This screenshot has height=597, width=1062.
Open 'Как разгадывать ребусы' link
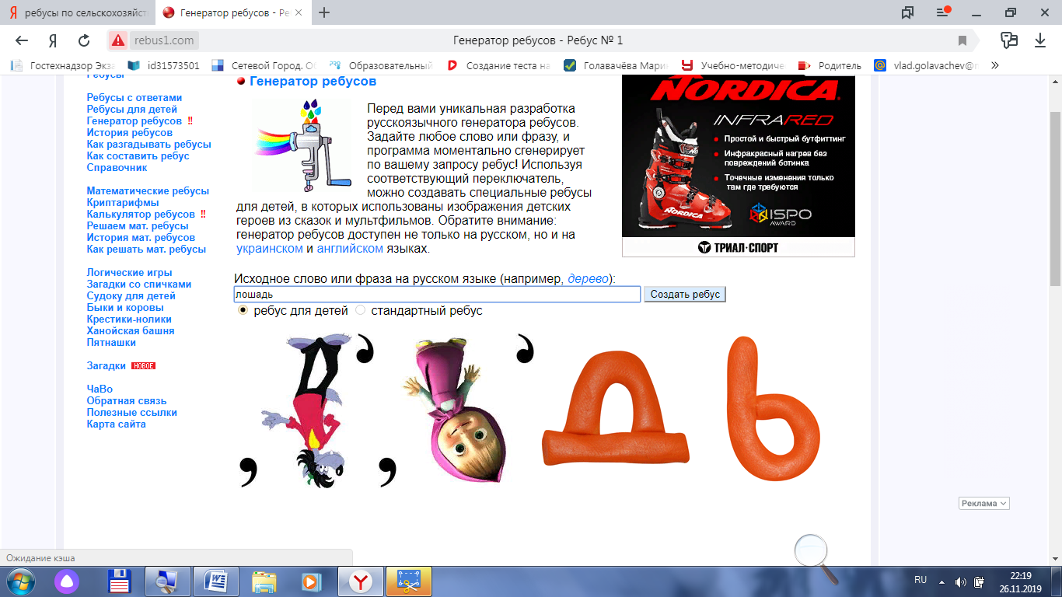(149, 145)
